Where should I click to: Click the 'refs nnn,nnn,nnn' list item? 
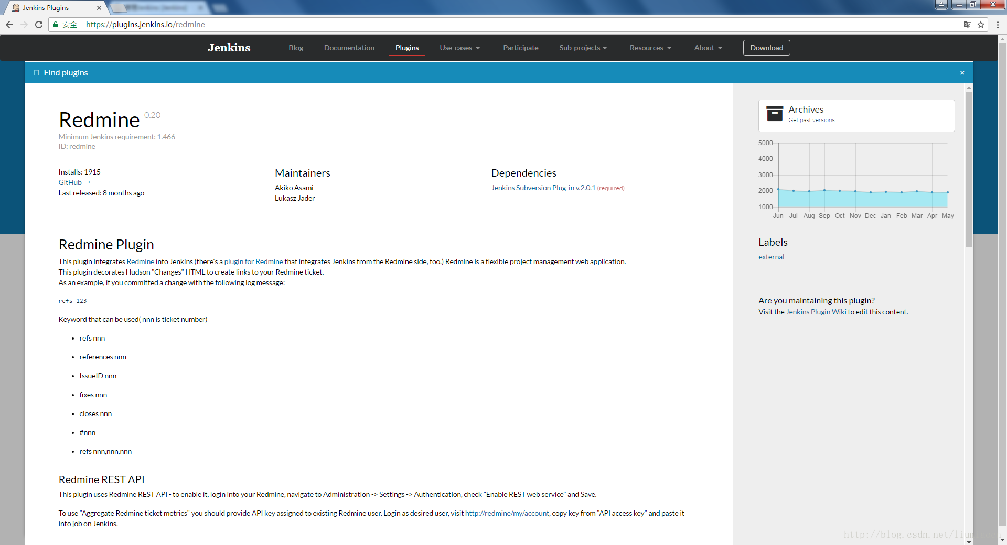coord(105,451)
